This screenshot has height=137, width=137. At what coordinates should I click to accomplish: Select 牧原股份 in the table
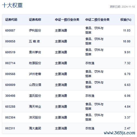pyautogui.click(x=35, y=63)
